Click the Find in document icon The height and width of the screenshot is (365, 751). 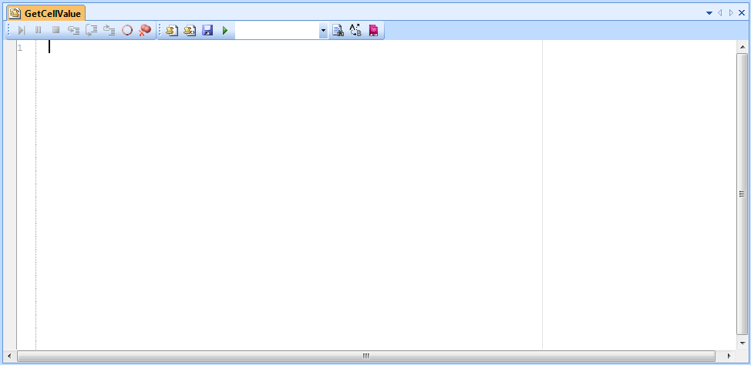[338, 31]
